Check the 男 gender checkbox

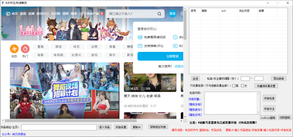click(234, 86)
